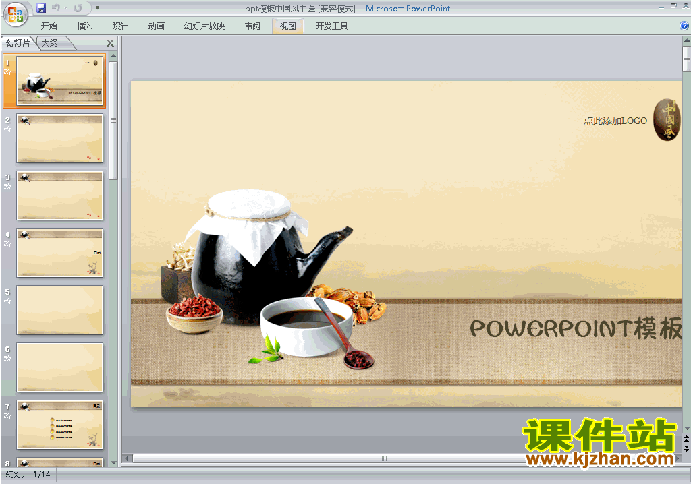Click the animation star icon under slide 1

pyautogui.click(x=7, y=71)
